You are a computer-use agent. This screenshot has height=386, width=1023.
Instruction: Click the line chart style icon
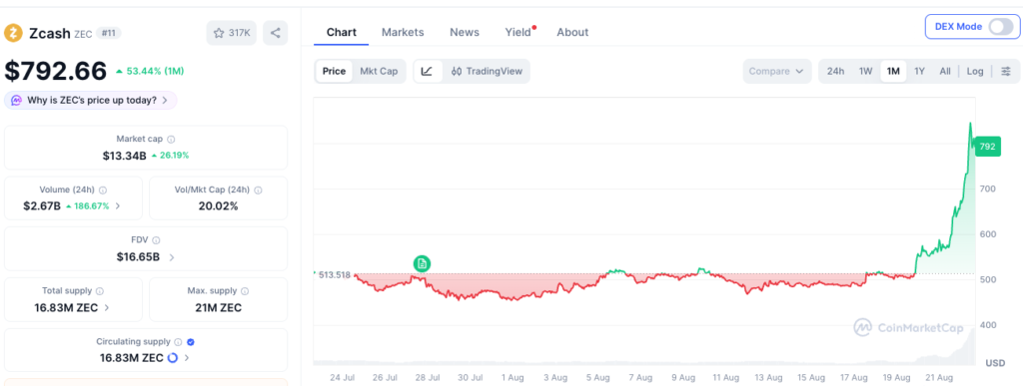point(428,71)
